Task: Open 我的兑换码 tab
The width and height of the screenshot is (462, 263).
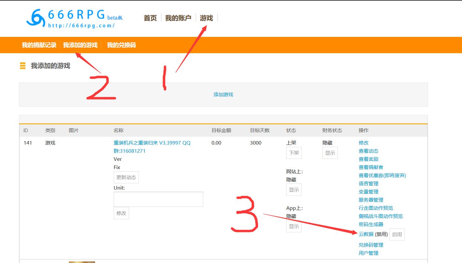Action: pyautogui.click(x=121, y=45)
